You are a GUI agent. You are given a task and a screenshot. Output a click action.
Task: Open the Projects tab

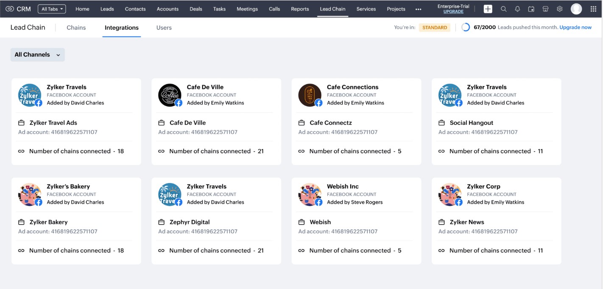point(396,9)
